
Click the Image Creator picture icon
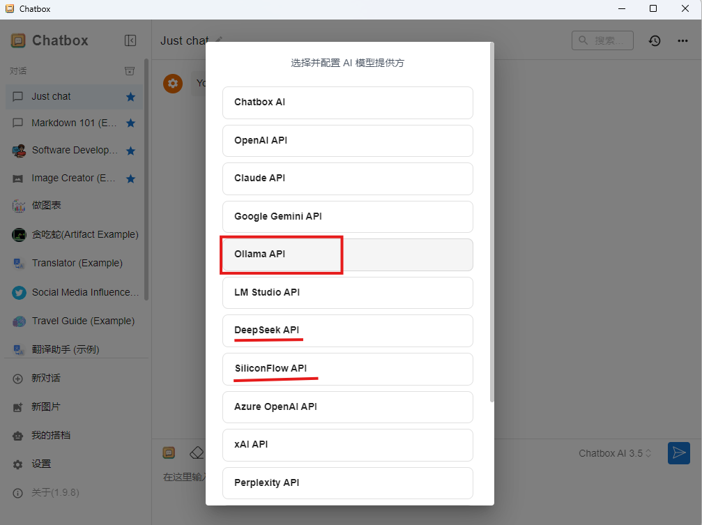[18, 178]
